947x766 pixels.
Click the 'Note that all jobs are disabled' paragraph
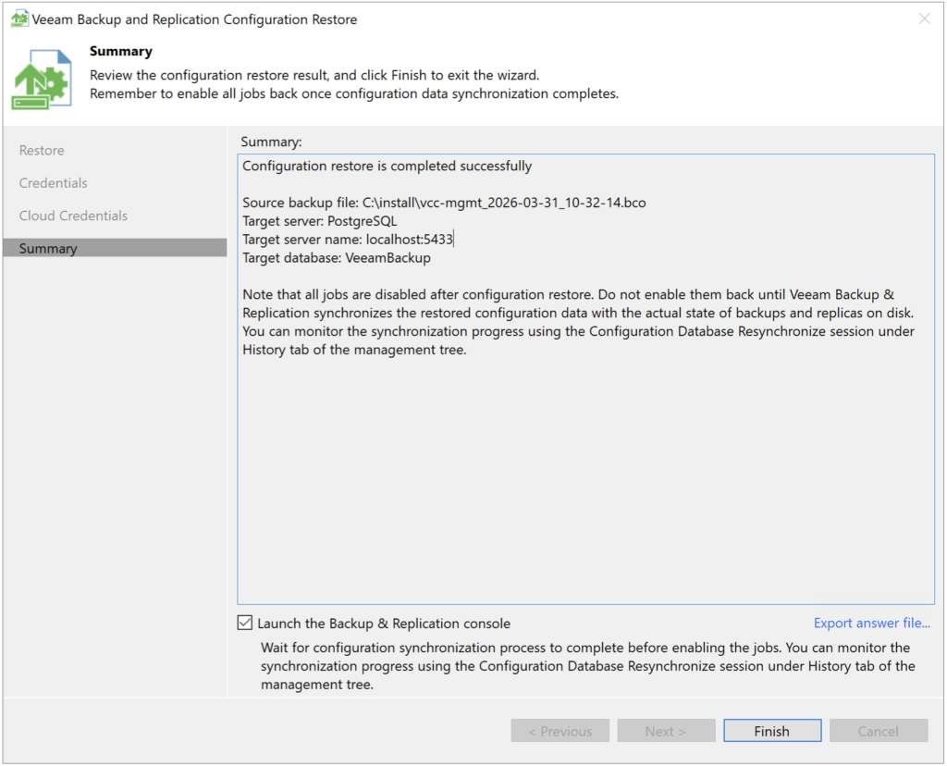578,322
